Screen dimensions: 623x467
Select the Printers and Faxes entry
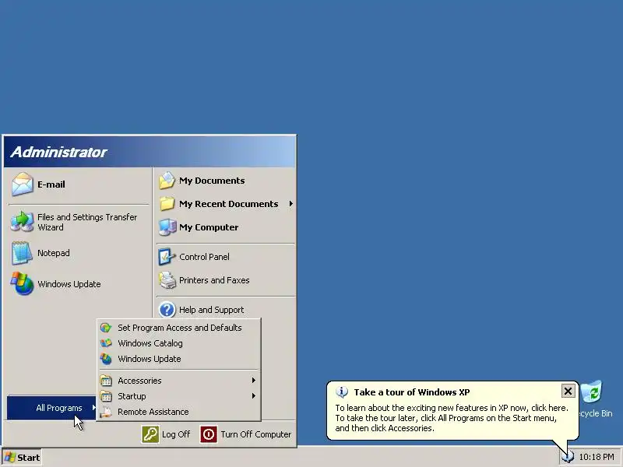(226, 280)
